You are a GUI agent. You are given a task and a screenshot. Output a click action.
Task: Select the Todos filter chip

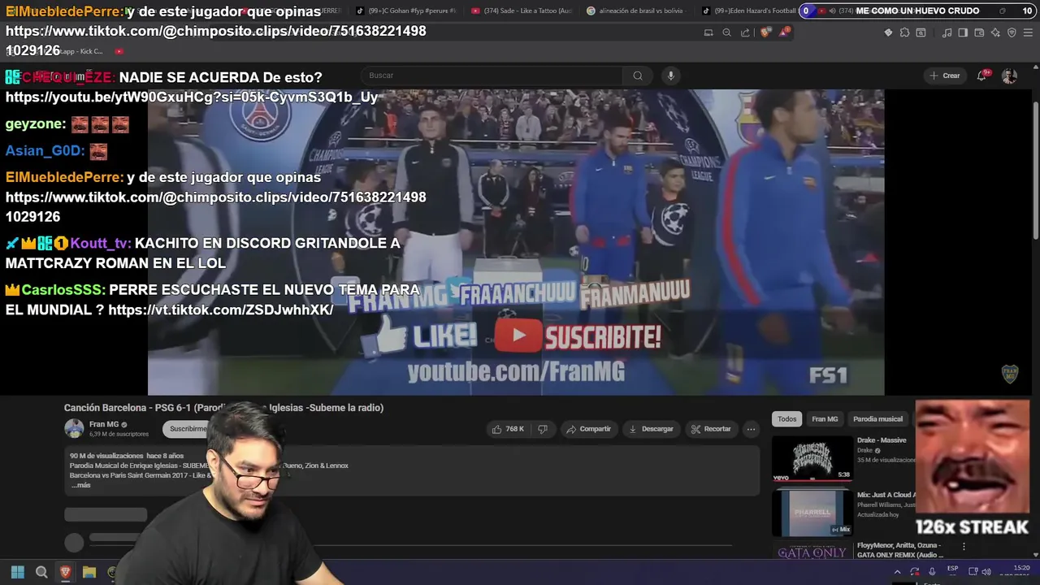coord(787,419)
